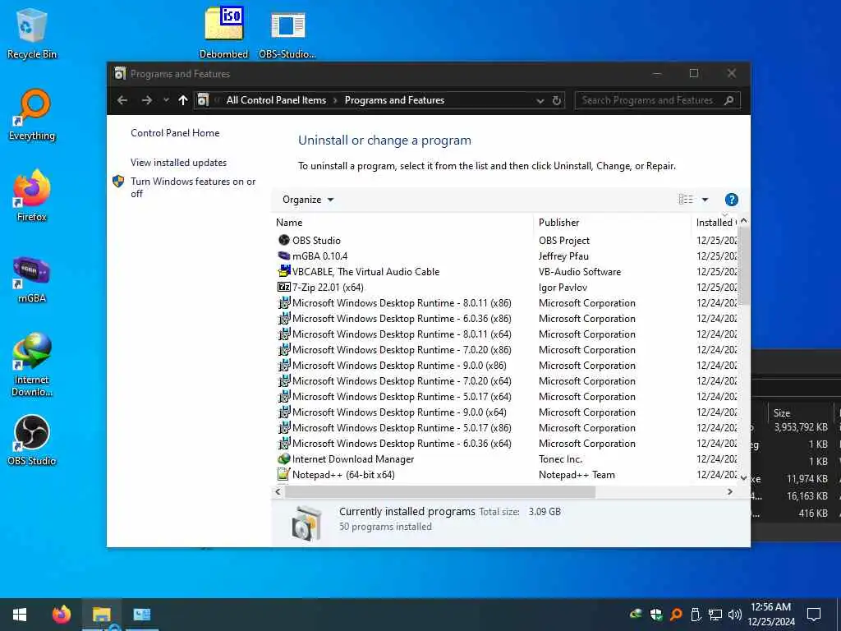Image resolution: width=841 pixels, height=631 pixels.
Task: Click the Programs and Features breadcrumb
Action: (395, 100)
